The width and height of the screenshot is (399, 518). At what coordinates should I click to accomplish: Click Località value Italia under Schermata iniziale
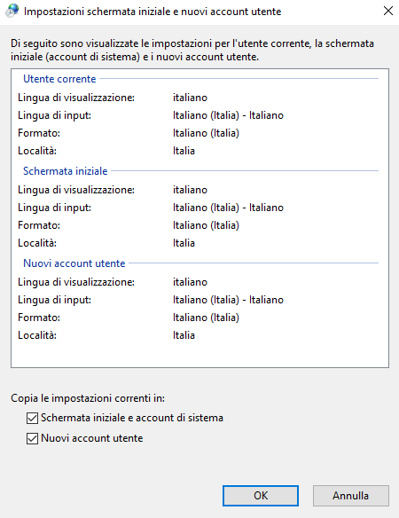[184, 243]
